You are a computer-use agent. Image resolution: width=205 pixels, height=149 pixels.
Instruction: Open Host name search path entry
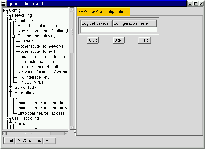tap(38, 67)
